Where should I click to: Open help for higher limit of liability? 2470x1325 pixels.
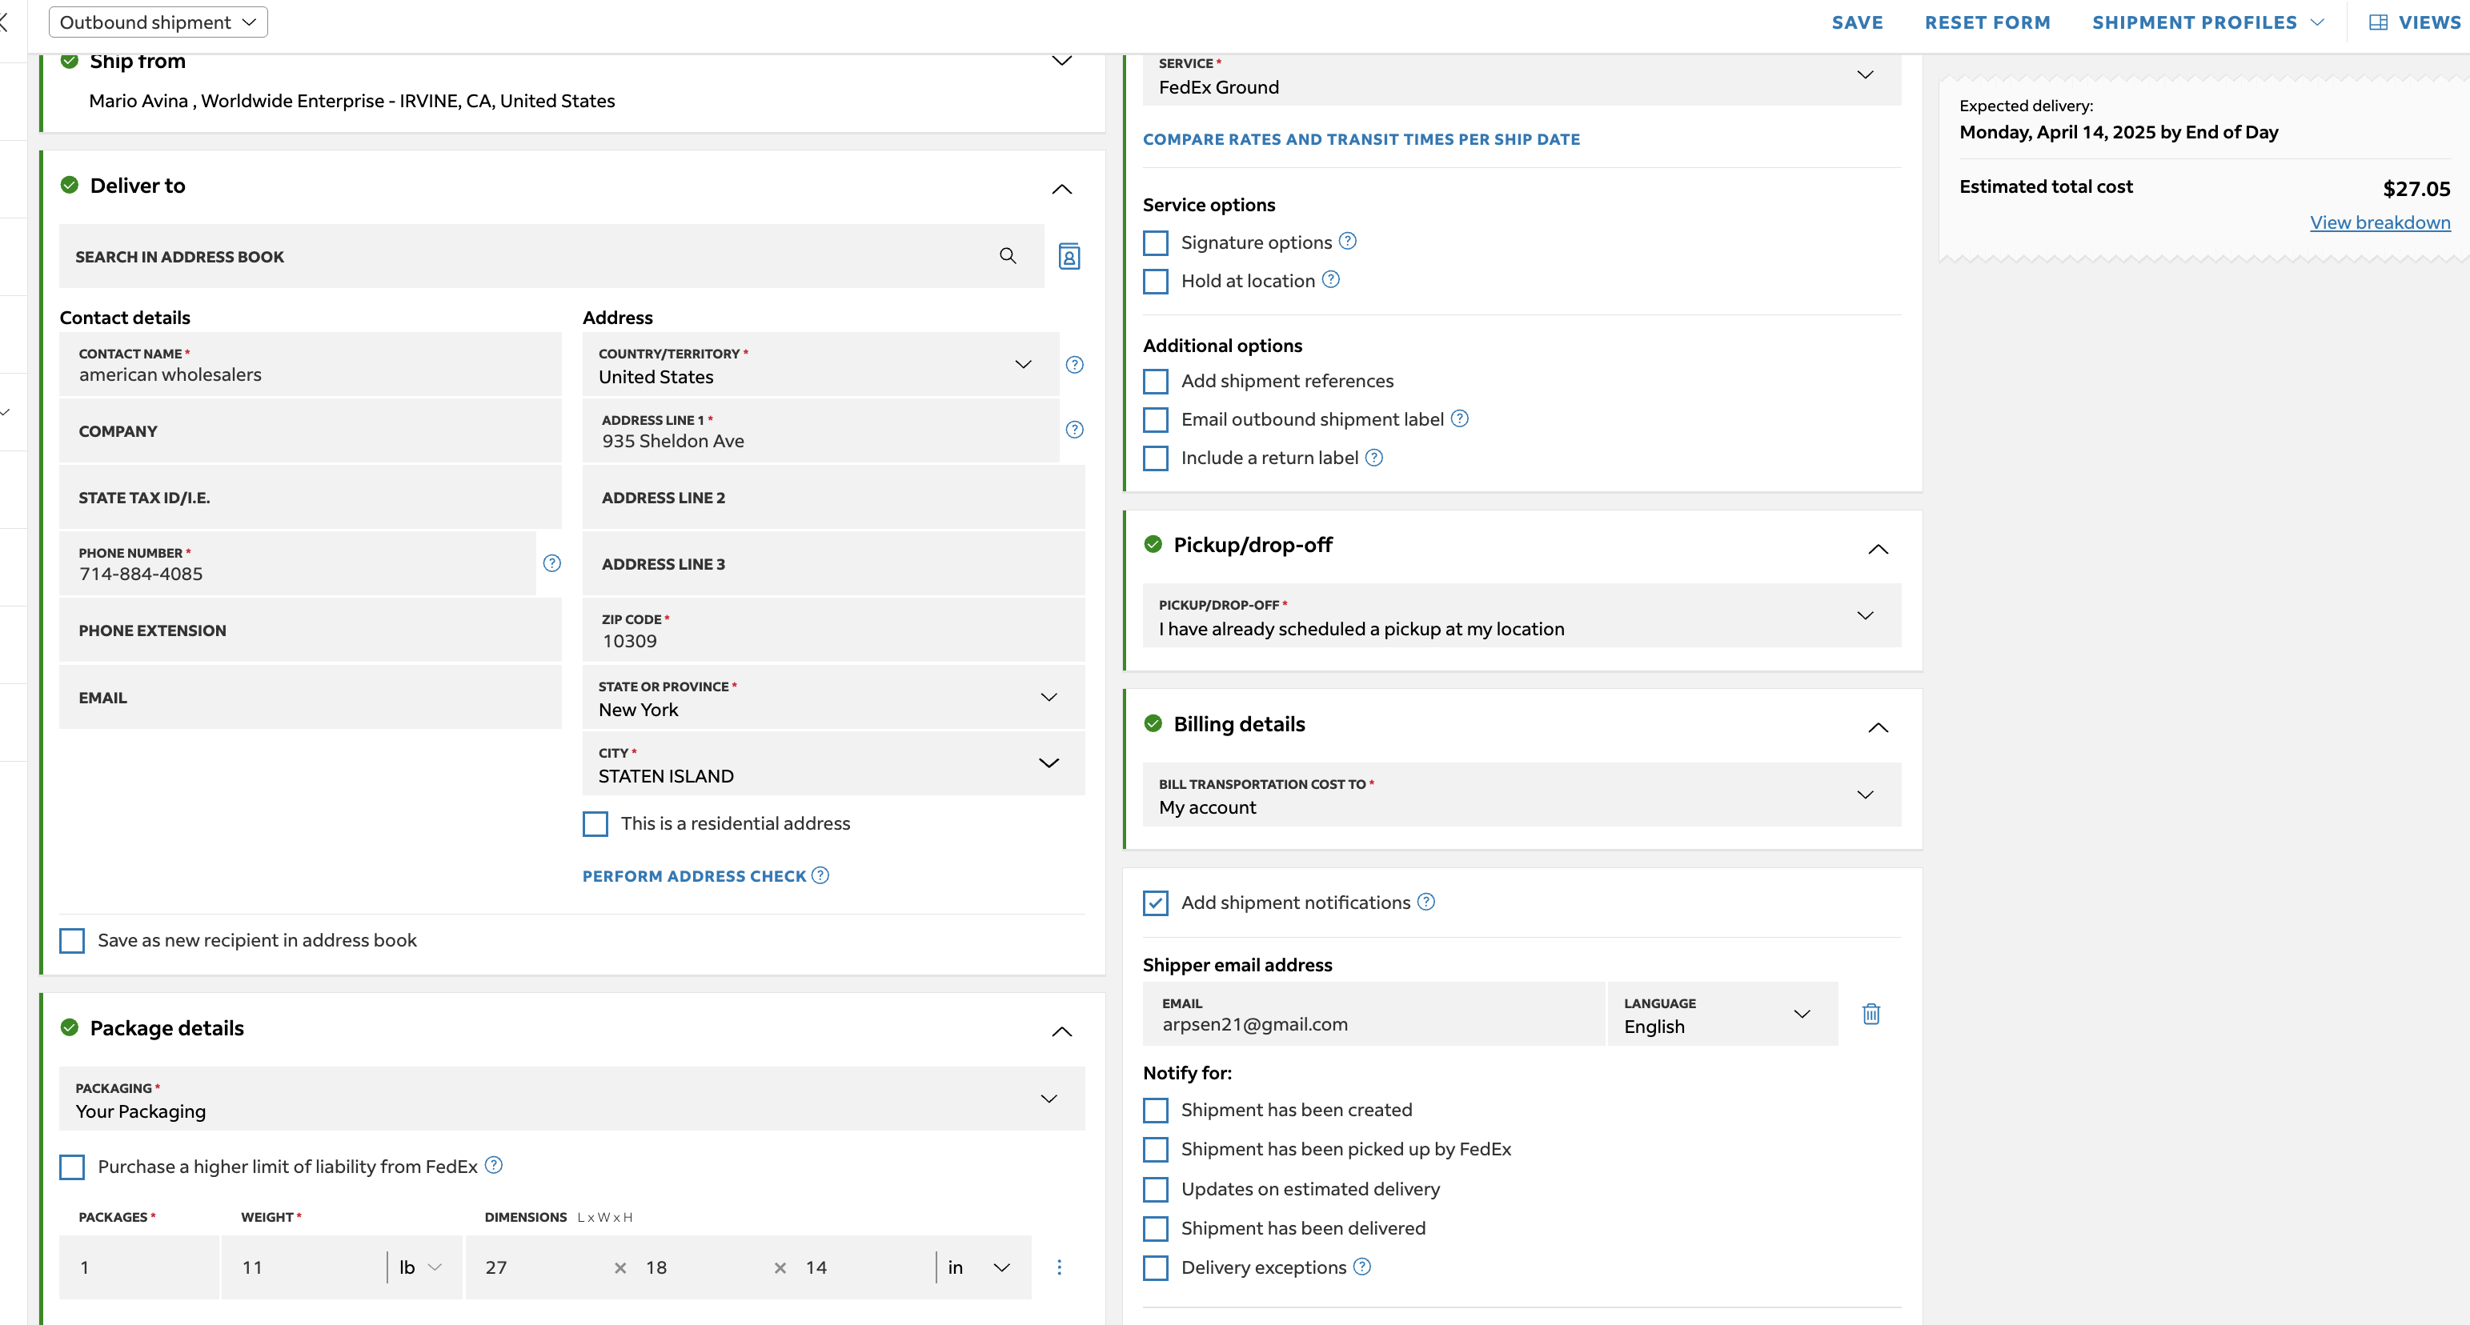pyautogui.click(x=494, y=1165)
